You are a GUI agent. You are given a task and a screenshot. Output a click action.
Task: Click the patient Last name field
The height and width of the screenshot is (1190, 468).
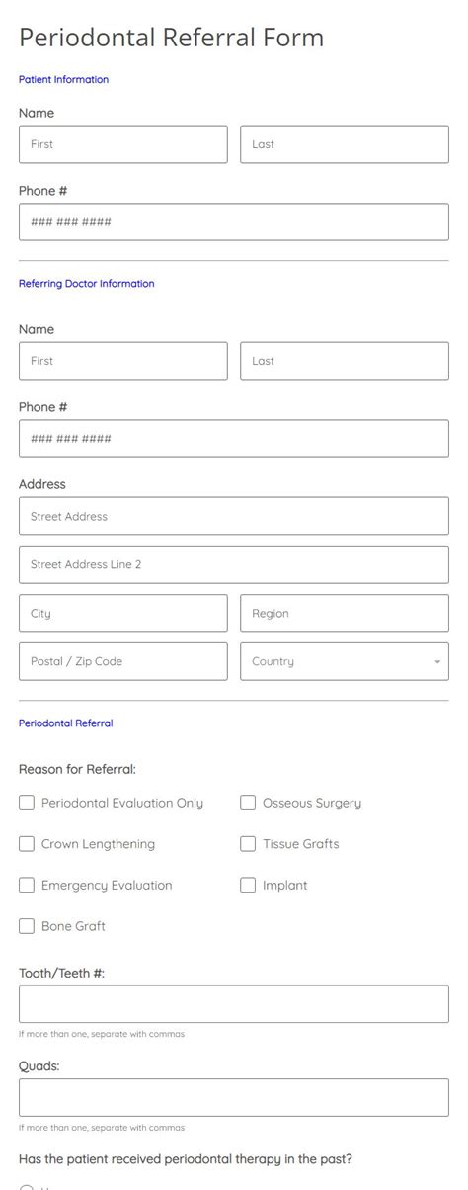point(345,144)
